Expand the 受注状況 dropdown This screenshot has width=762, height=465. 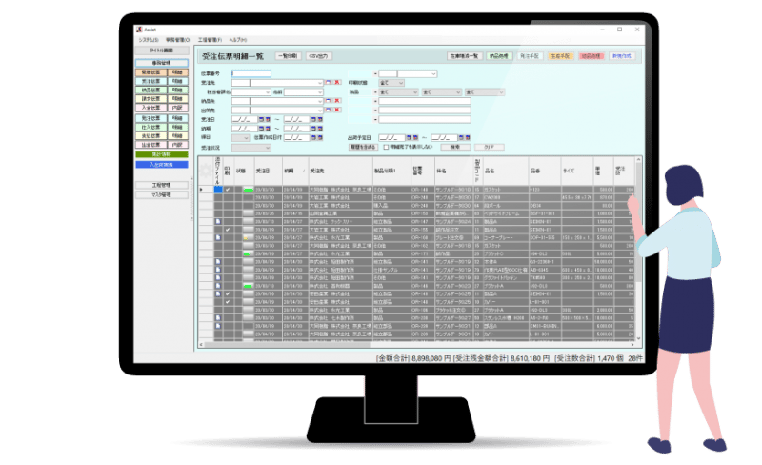pyautogui.click(x=268, y=148)
